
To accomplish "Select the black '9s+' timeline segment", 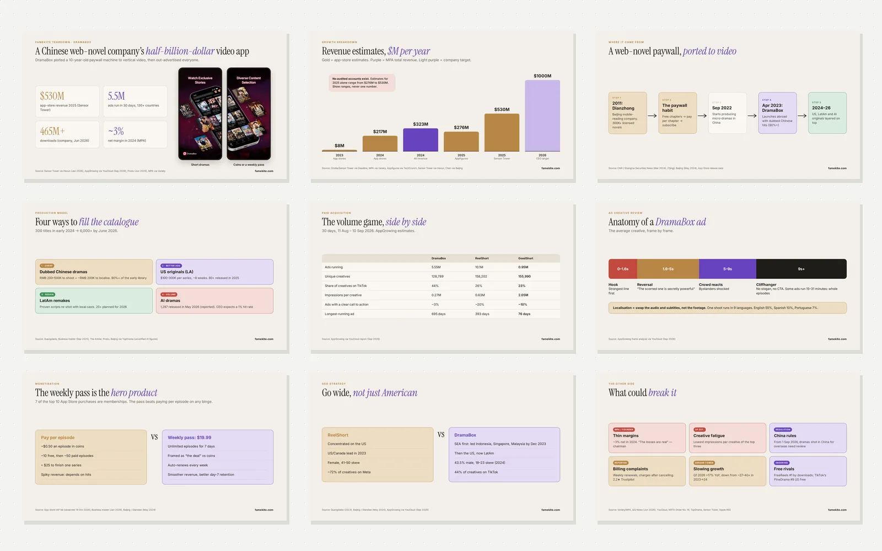I will point(802,269).
